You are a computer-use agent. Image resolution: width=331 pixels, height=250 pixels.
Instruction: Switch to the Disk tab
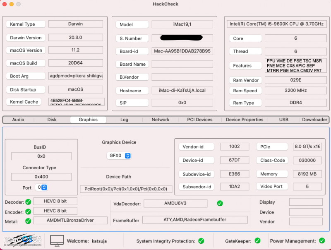coord(52,120)
